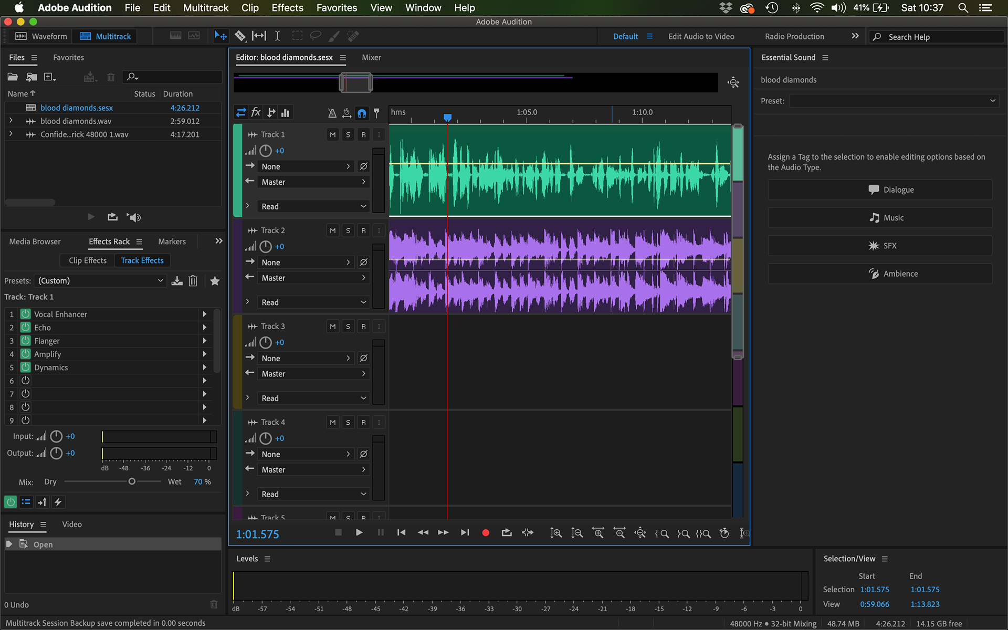The width and height of the screenshot is (1008, 630).
Task: Open the effects Presets (Custom) dropdown
Action: [x=100, y=281]
